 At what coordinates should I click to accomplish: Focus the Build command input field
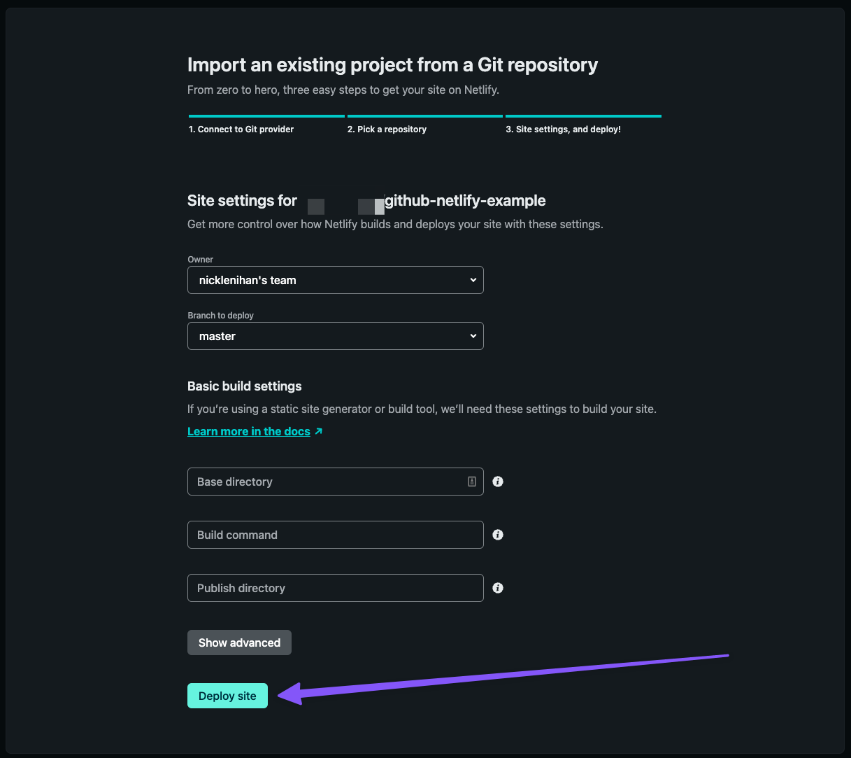point(336,535)
